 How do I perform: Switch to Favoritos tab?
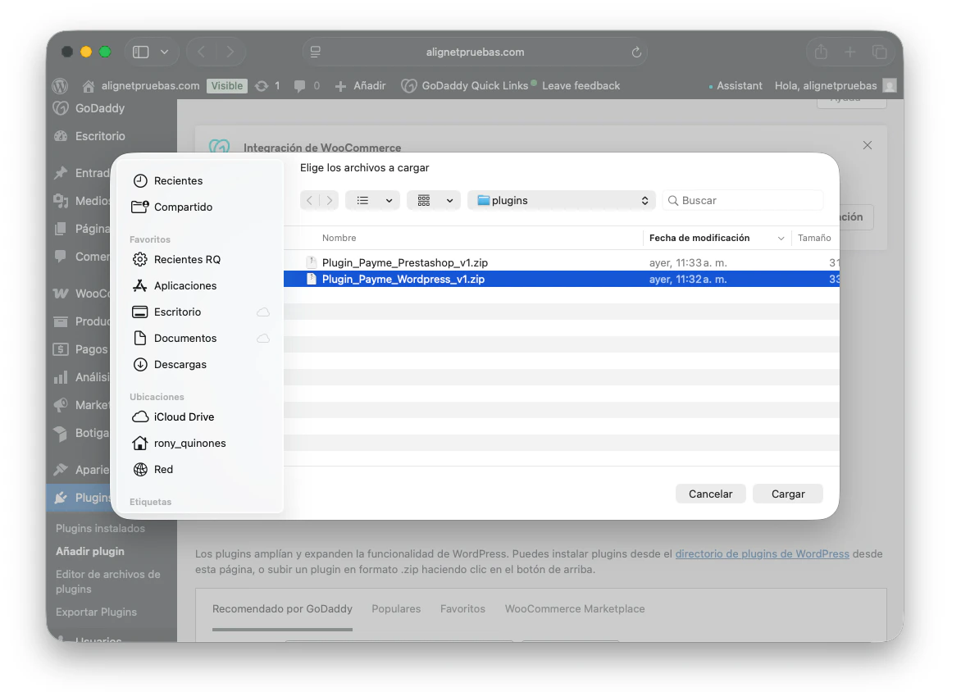(x=462, y=609)
